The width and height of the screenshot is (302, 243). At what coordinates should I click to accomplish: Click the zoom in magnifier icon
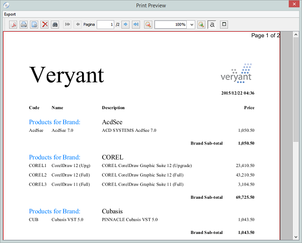[x=201, y=24]
